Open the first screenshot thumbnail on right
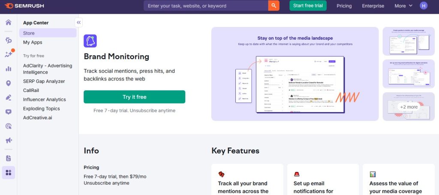Screen dimensions: 439x195 tap(409, 41)
